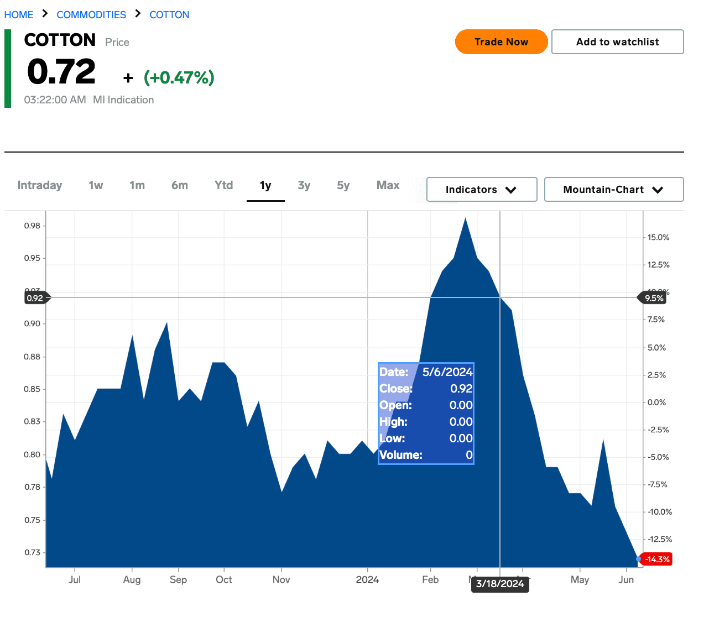Show the 6m chart range
709x617 pixels.
pyautogui.click(x=180, y=185)
